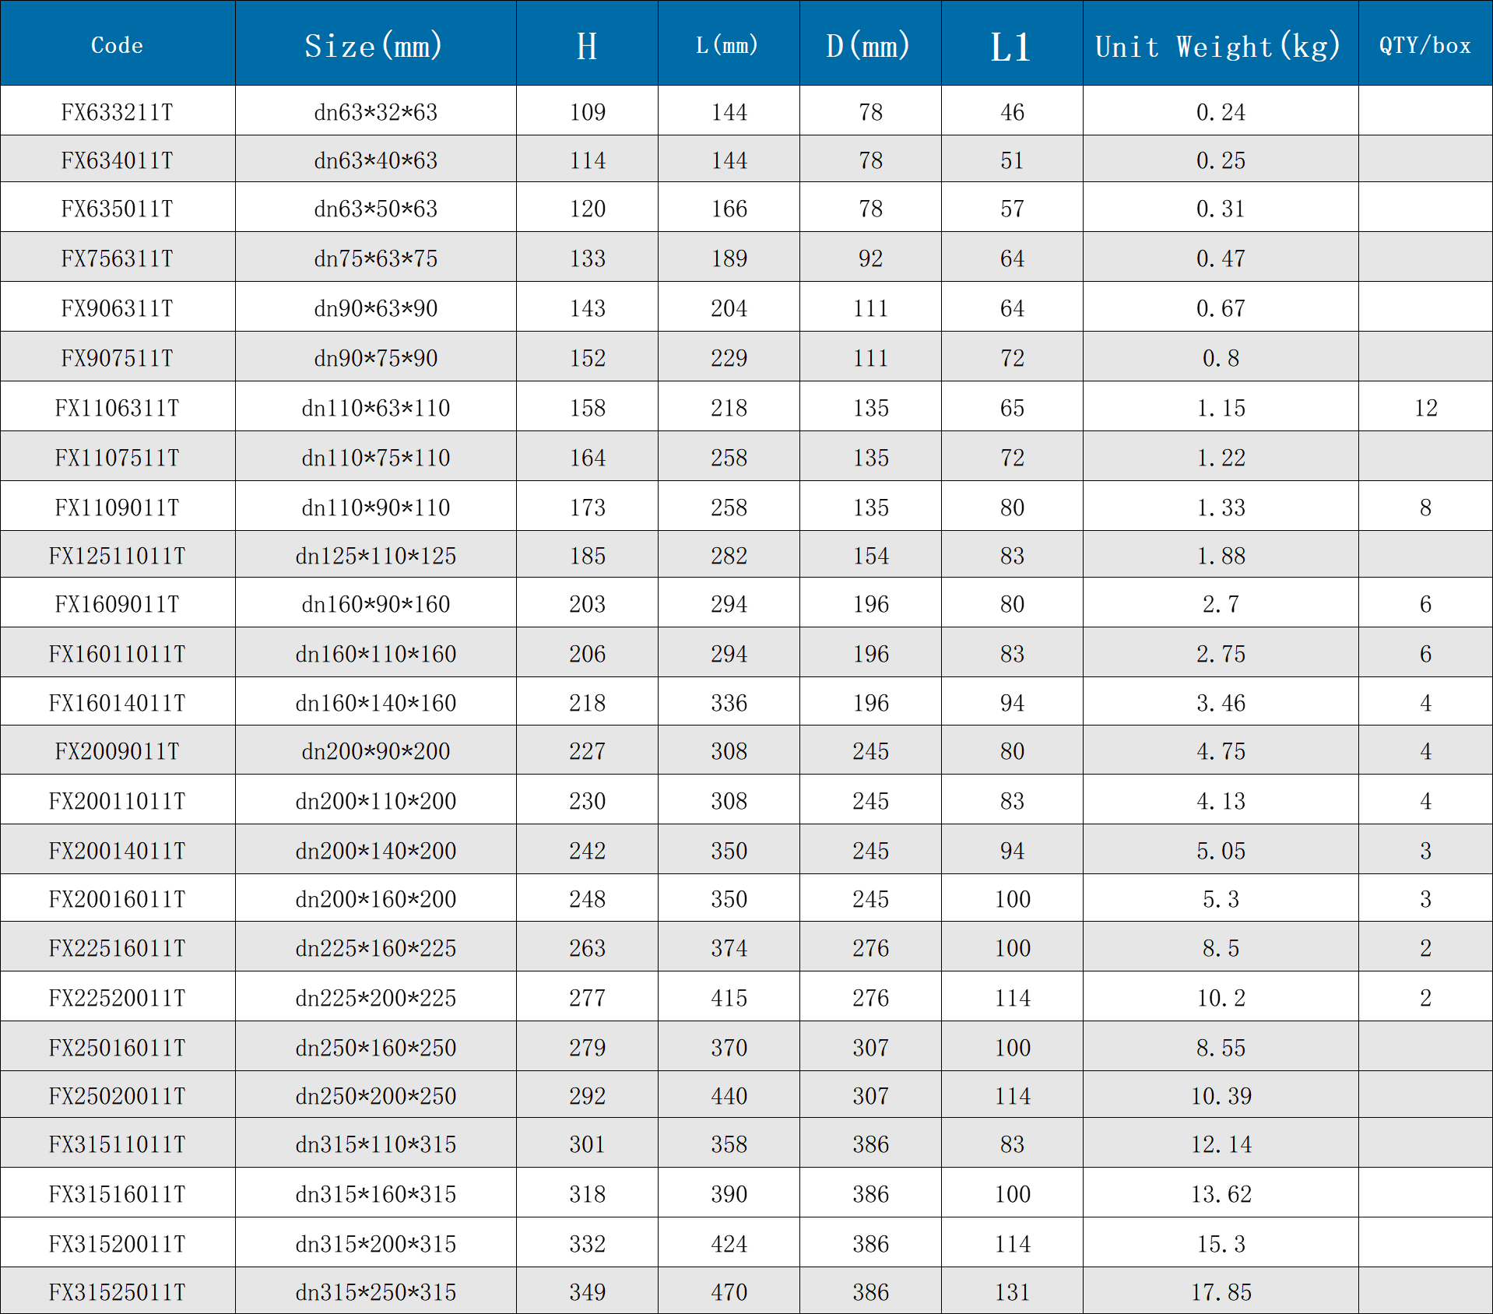Viewport: 1493px width, 1314px height.
Task: Select size cell dn90*75*90
Action: click(375, 358)
